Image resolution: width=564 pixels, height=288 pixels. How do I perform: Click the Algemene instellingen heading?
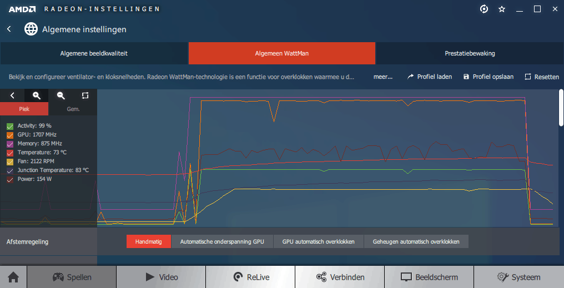pos(84,29)
